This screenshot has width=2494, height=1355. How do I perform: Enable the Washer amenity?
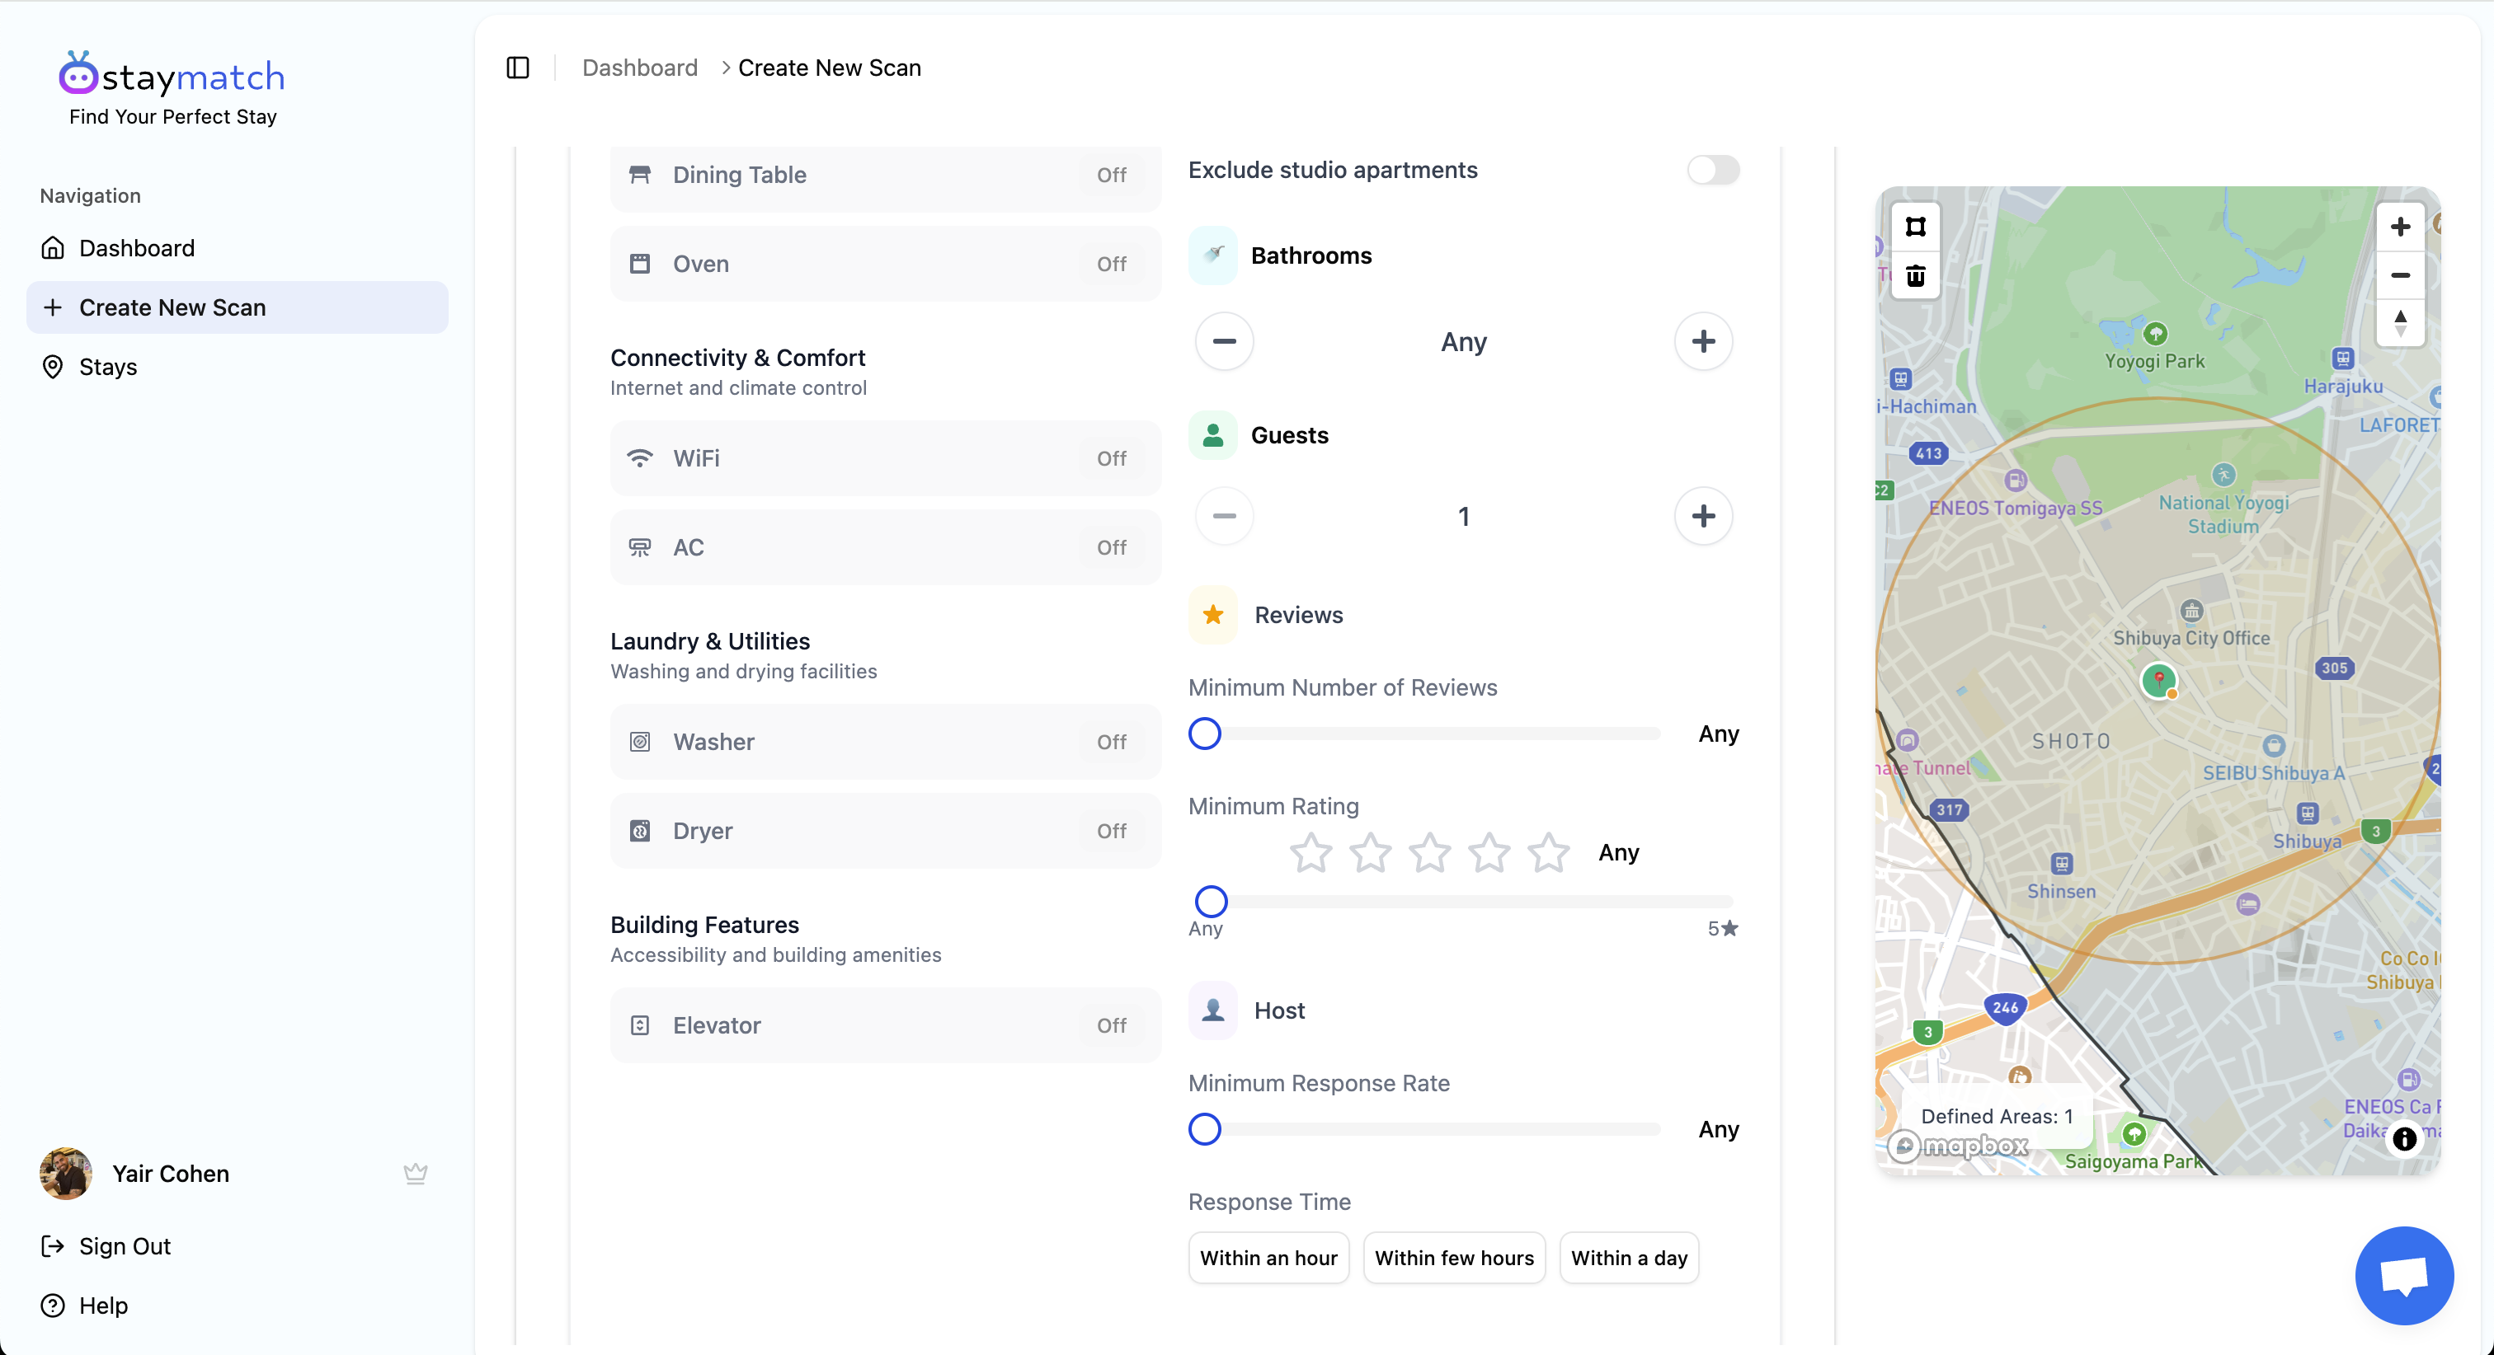(885, 742)
